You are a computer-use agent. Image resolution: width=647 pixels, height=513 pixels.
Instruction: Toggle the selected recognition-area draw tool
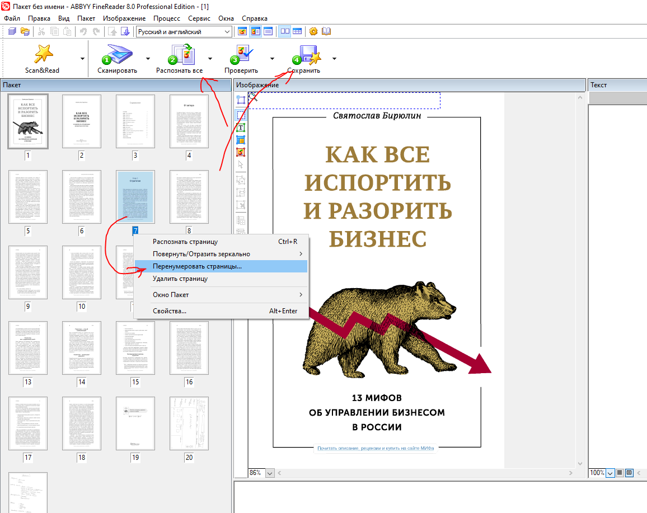click(241, 115)
